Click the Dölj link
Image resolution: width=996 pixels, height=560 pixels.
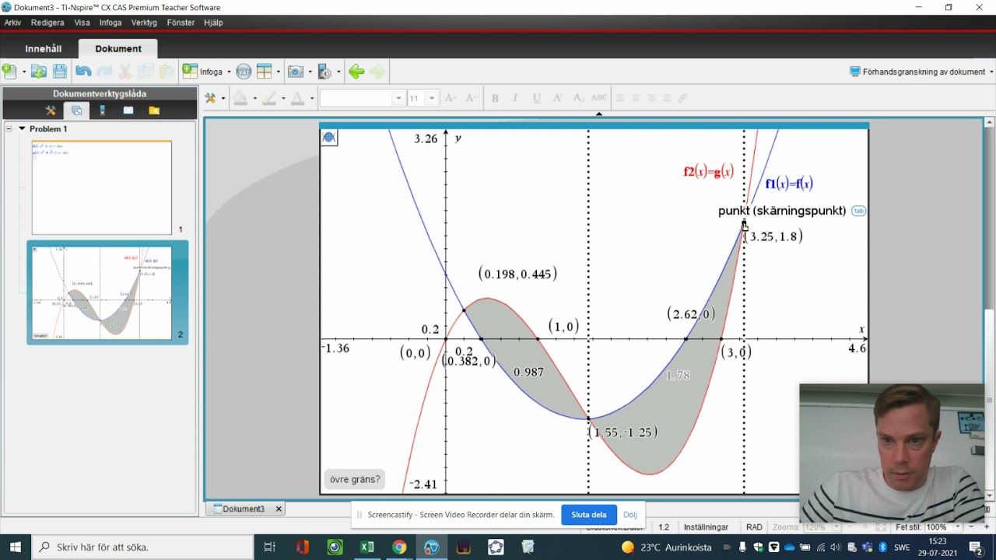coord(630,515)
